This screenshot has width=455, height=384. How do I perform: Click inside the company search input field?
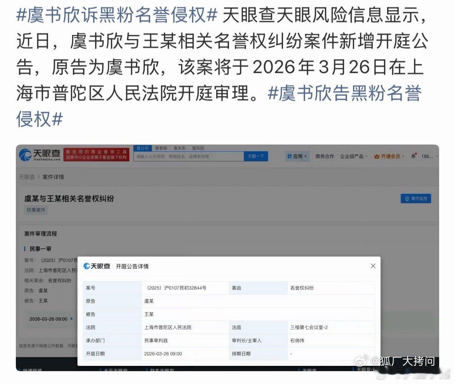coord(189,156)
